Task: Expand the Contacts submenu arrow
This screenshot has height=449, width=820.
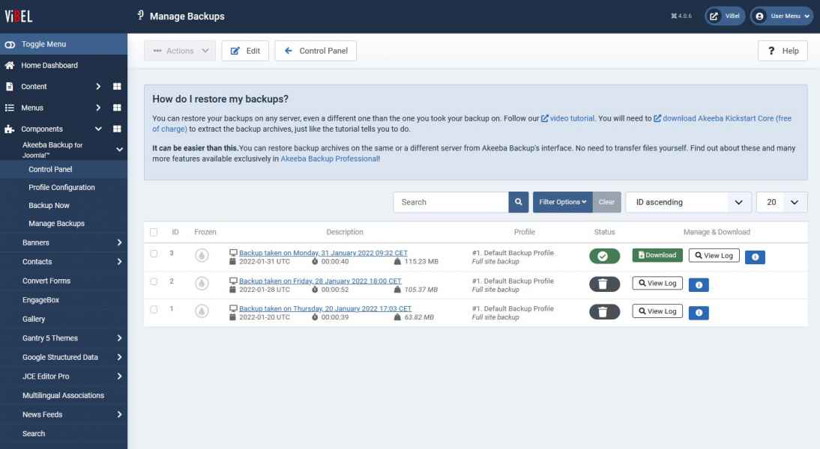Action: tap(119, 262)
